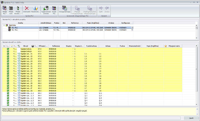
Task: Click the light bulb column header icon
Action: (12, 46)
